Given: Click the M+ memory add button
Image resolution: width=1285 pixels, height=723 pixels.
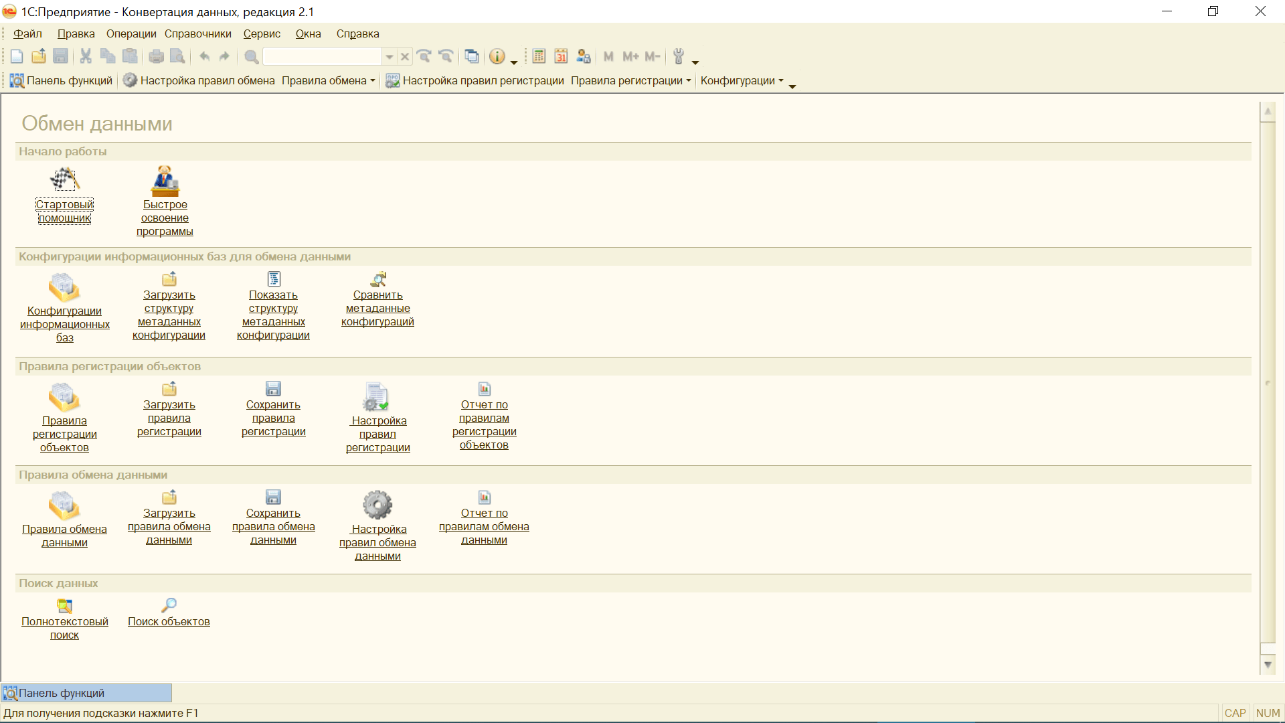Looking at the screenshot, I should click(x=630, y=57).
